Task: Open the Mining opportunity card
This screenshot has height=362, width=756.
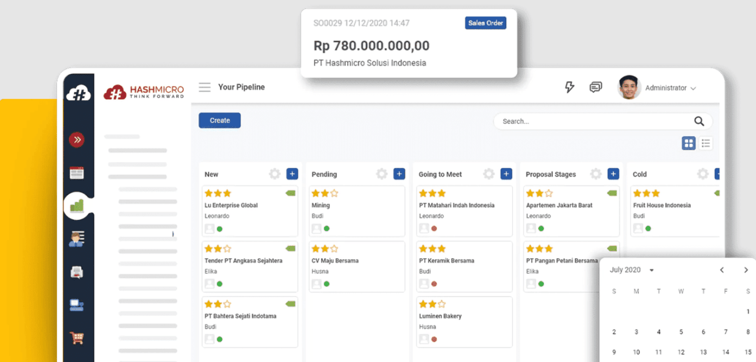Action: (x=357, y=211)
